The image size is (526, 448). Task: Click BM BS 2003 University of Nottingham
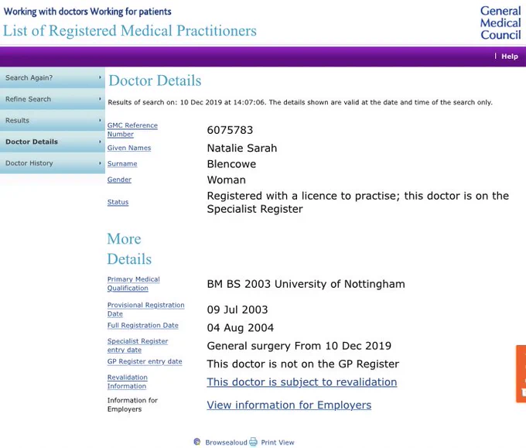(306, 284)
